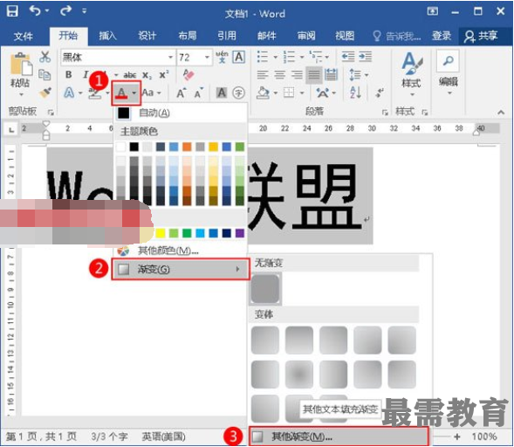
Task: Redo the last action
Action: pyautogui.click(x=65, y=10)
